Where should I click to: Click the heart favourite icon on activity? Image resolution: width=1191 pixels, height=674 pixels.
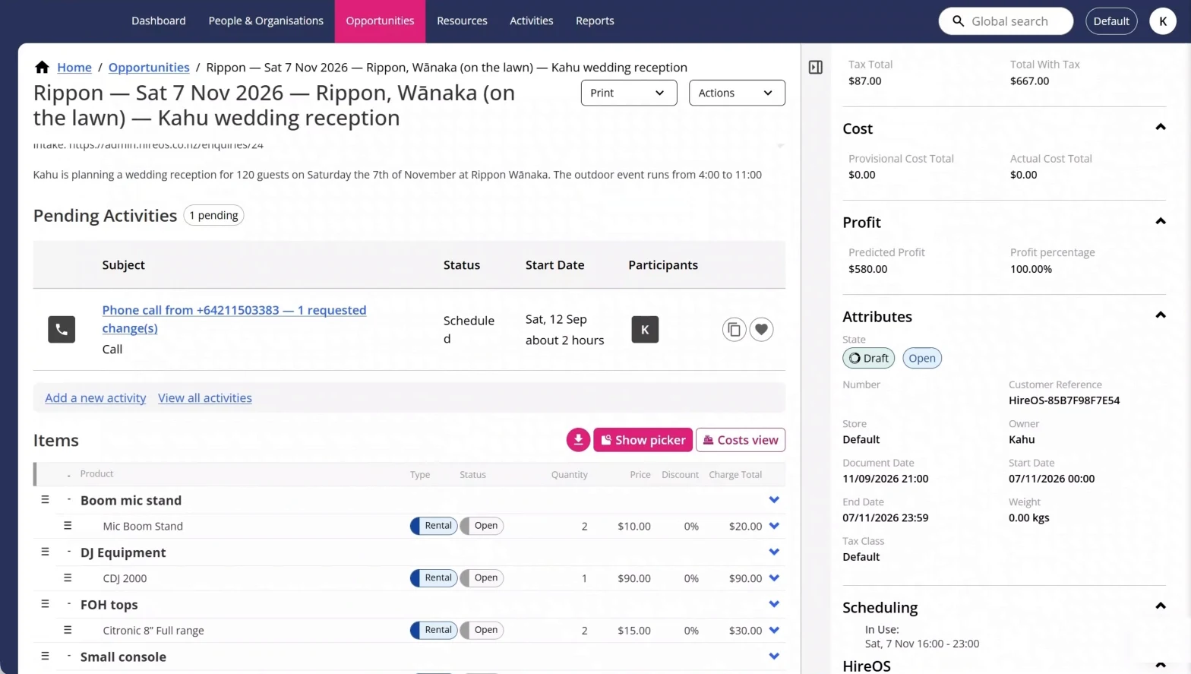761,329
